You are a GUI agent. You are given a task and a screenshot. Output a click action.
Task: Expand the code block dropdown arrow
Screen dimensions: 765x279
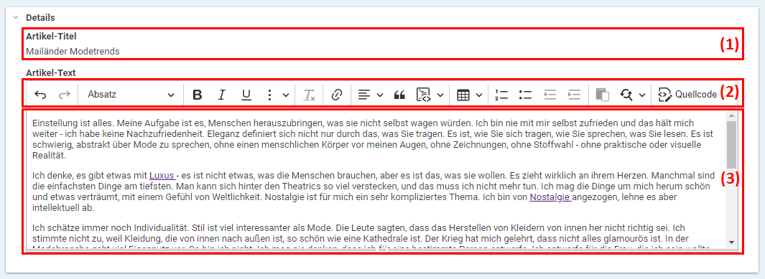(440, 95)
